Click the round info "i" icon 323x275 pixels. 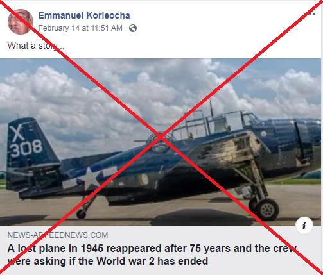tap(304, 225)
